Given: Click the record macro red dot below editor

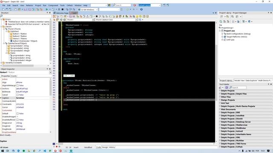Looking at the screenshot, I should (57, 147).
